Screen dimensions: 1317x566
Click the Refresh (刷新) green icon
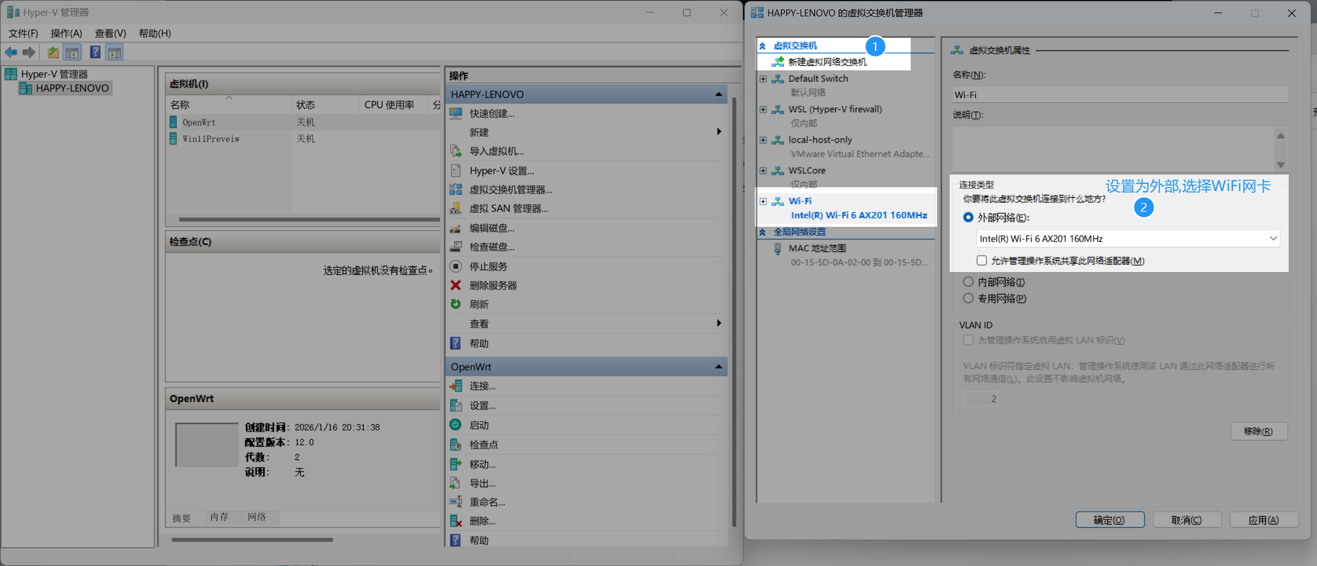point(456,304)
